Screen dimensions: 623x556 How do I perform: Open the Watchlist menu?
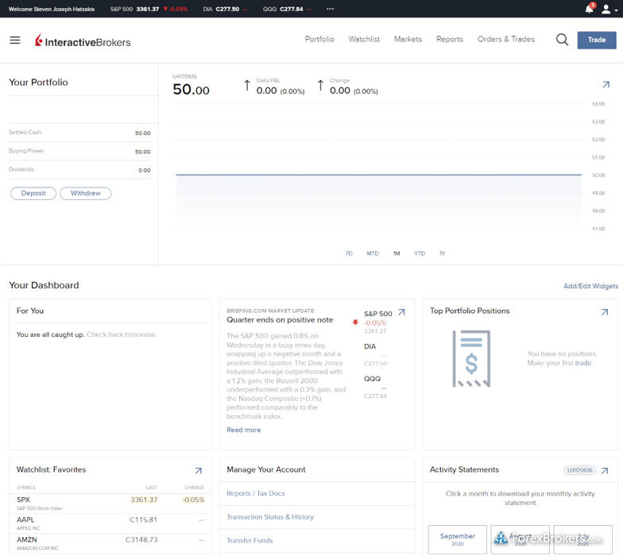click(364, 40)
